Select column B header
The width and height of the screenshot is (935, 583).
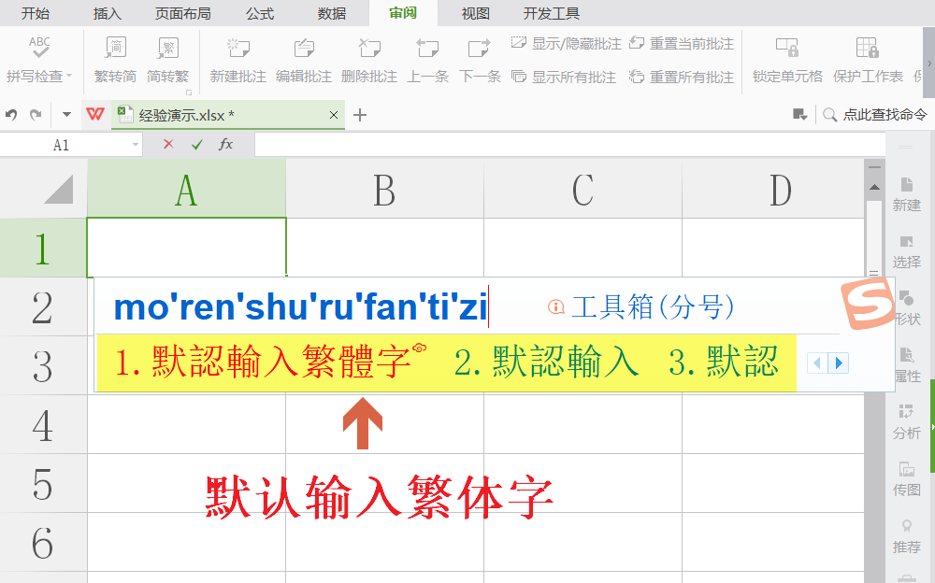[384, 190]
